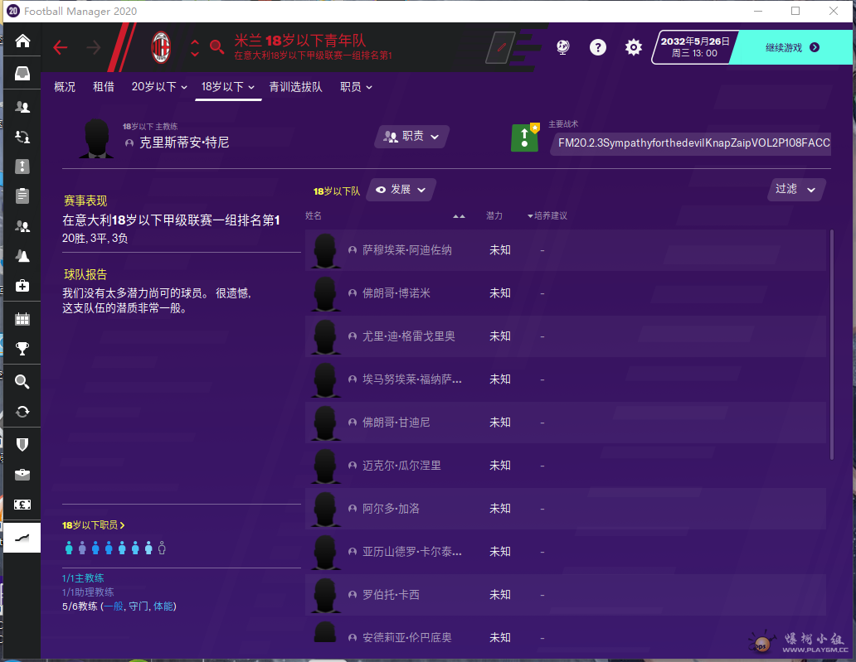
Task: Select player 佛朗哥·博诺米
Action: pyautogui.click(x=396, y=293)
